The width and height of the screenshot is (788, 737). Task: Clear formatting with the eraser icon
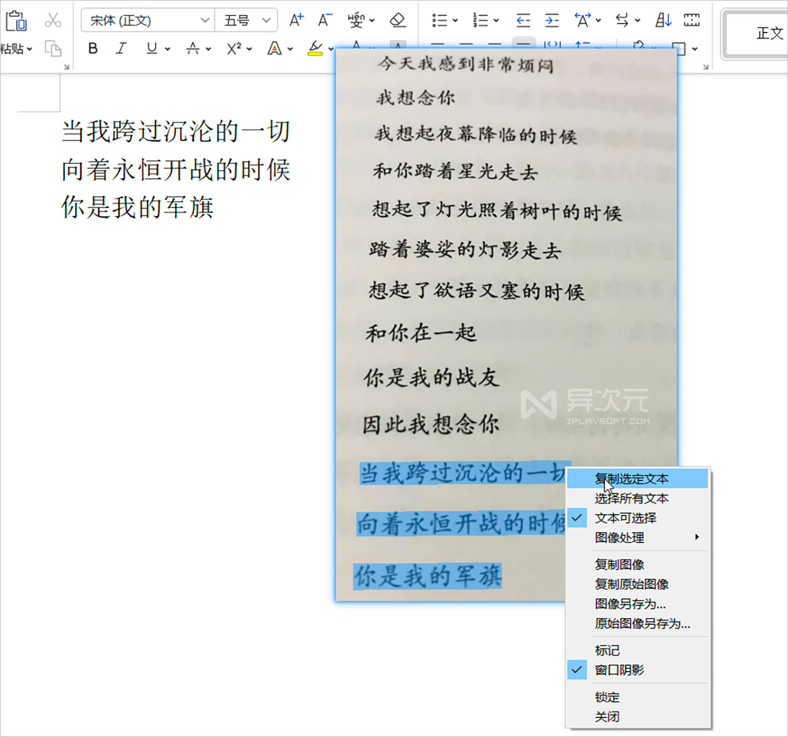point(397,20)
